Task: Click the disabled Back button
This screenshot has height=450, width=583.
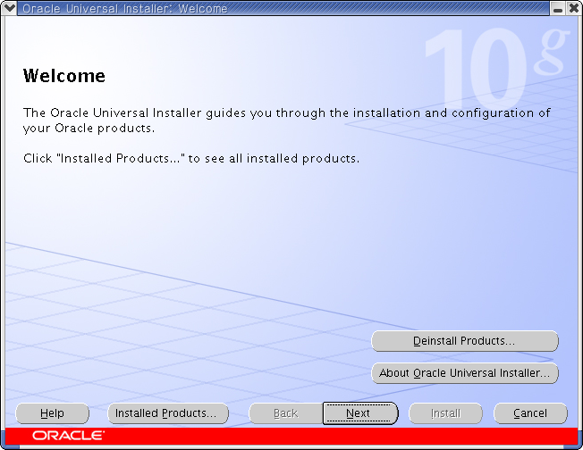Action: click(x=285, y=413)
